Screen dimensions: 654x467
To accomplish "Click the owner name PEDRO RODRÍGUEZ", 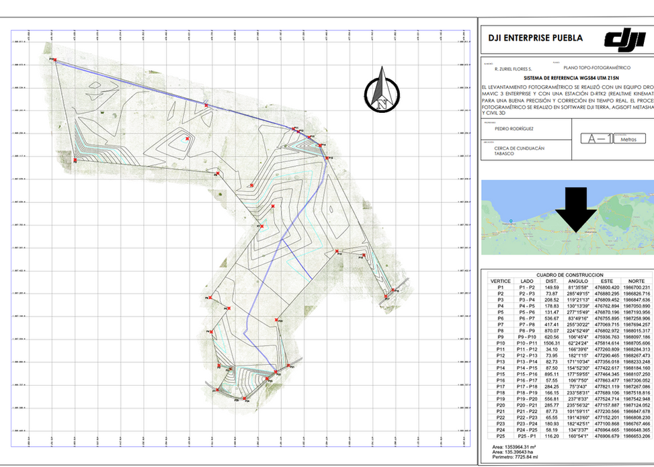I will [x=514, y=129].
